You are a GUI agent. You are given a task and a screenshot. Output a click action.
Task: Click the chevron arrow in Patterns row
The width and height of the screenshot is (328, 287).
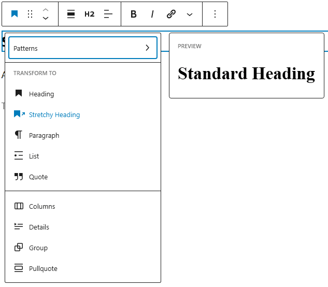(x=148, y=48)
